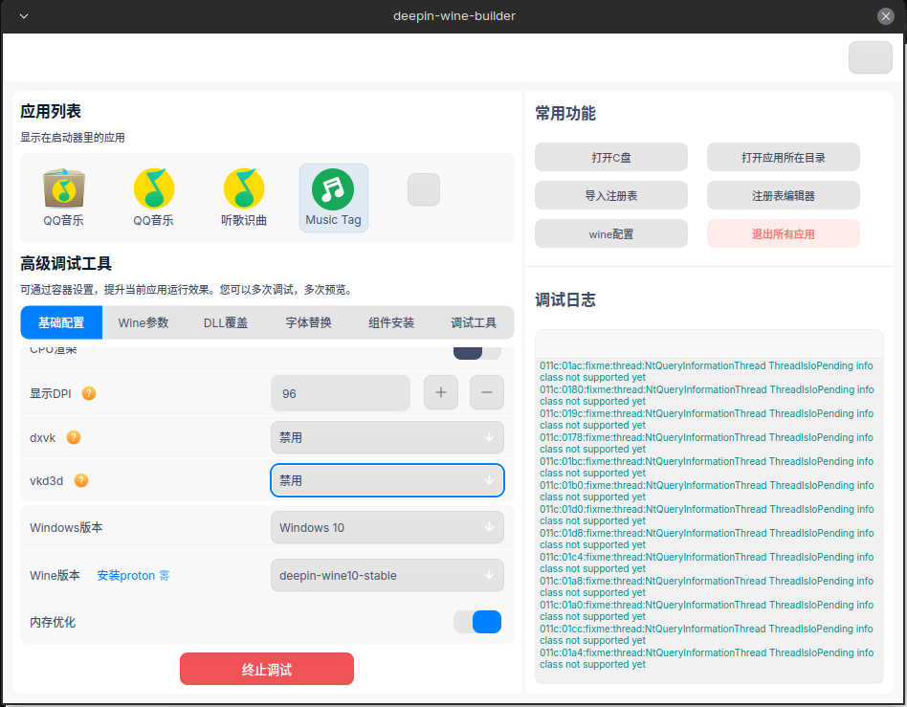The height and width of the screenshot is (707, 907).
Task: Click the red 退出所有应用 button
Action: [784, 233]
